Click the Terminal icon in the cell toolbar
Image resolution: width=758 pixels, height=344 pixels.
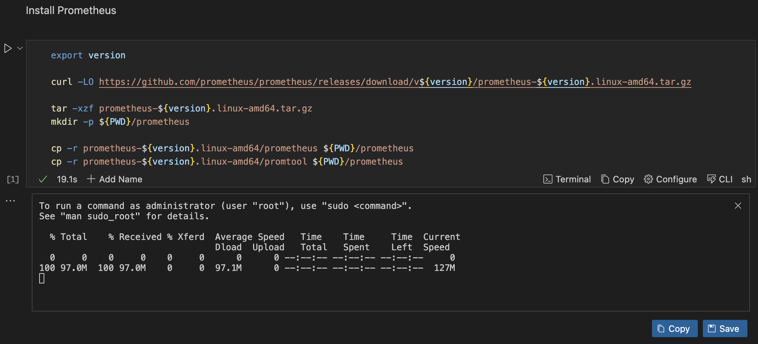click(548, 179)
